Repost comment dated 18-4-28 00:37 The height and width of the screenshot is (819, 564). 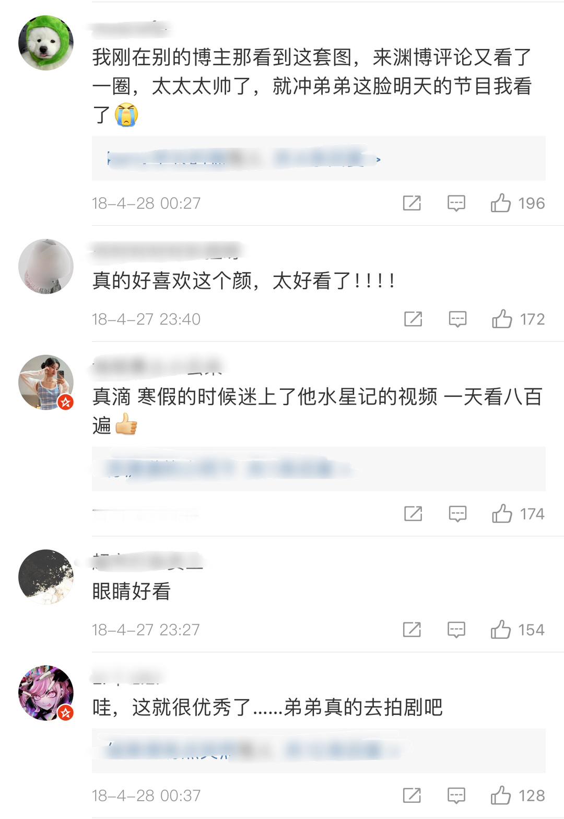click(412, 795)
